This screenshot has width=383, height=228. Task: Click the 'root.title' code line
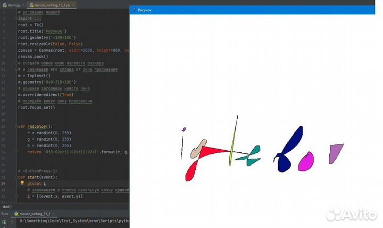point(42,31)
